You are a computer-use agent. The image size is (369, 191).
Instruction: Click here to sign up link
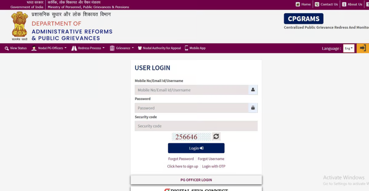(183, 166)
